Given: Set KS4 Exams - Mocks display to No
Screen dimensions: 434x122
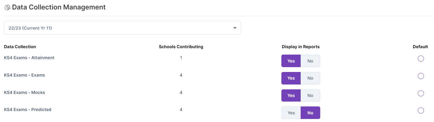Looking at the screenshot, I should pyautogui.click(x=310, y=95).
